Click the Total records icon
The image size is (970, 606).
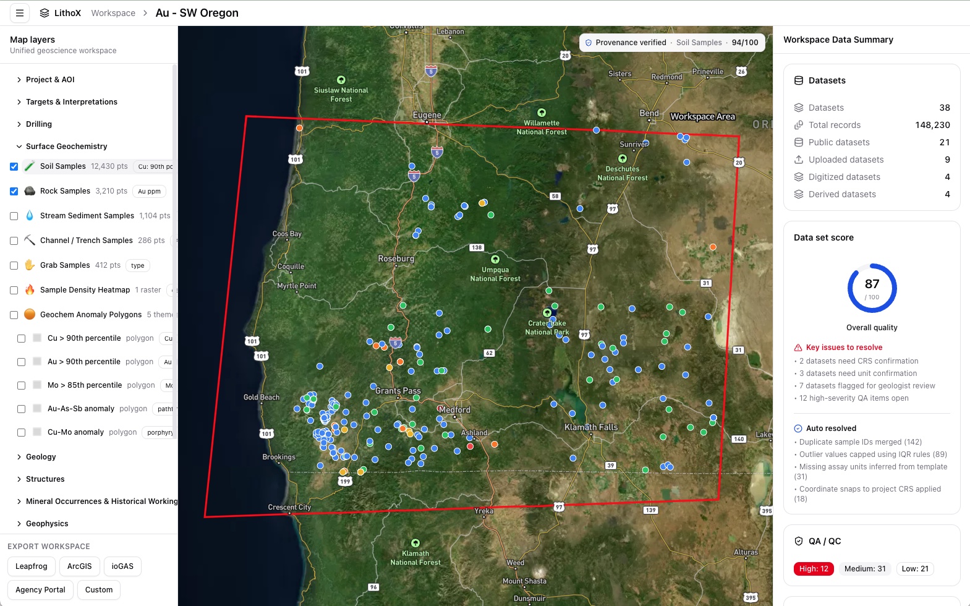(799, 125)
